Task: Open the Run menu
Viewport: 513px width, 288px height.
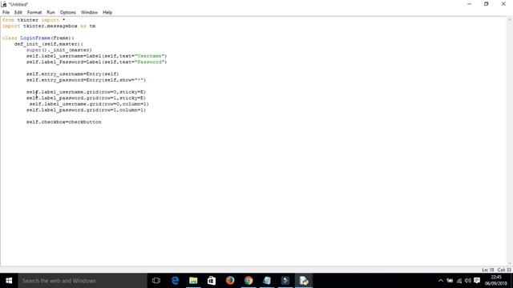Action: 50,13
